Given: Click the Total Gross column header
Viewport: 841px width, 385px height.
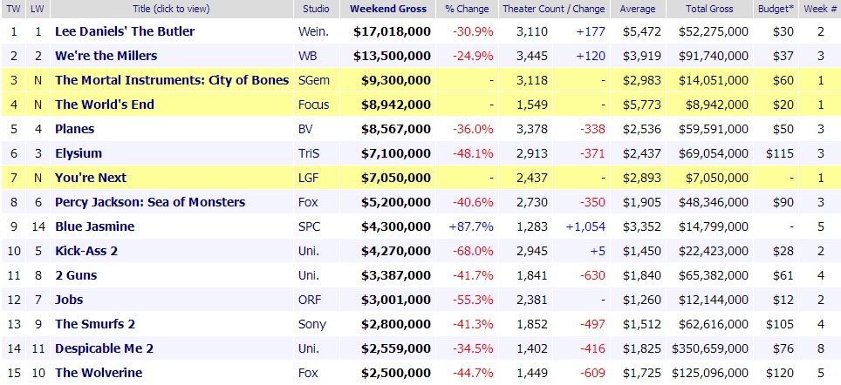Looking at the screenshot, I should click(708, 9).
